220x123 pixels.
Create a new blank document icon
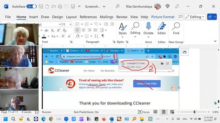47,6
